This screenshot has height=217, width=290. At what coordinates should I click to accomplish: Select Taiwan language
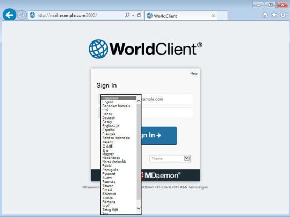coord(107,186)
